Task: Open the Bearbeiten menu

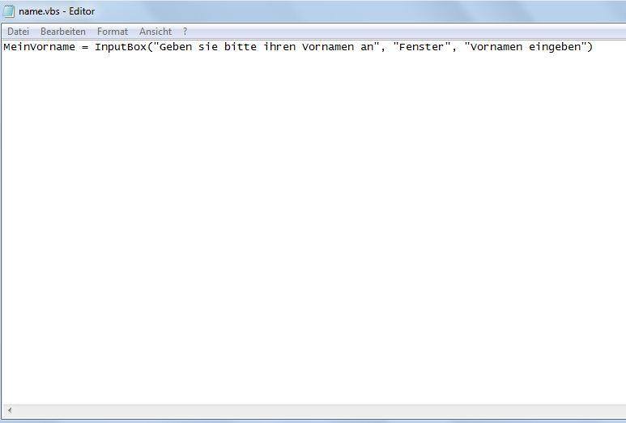Action: click(x=63, y=32)
